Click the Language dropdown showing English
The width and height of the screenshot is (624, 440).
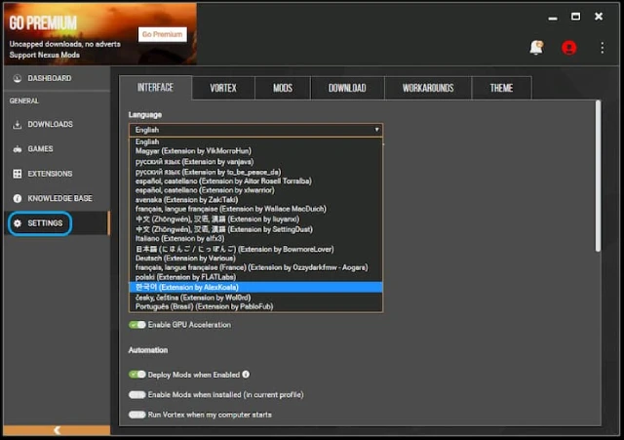(255, 130)
